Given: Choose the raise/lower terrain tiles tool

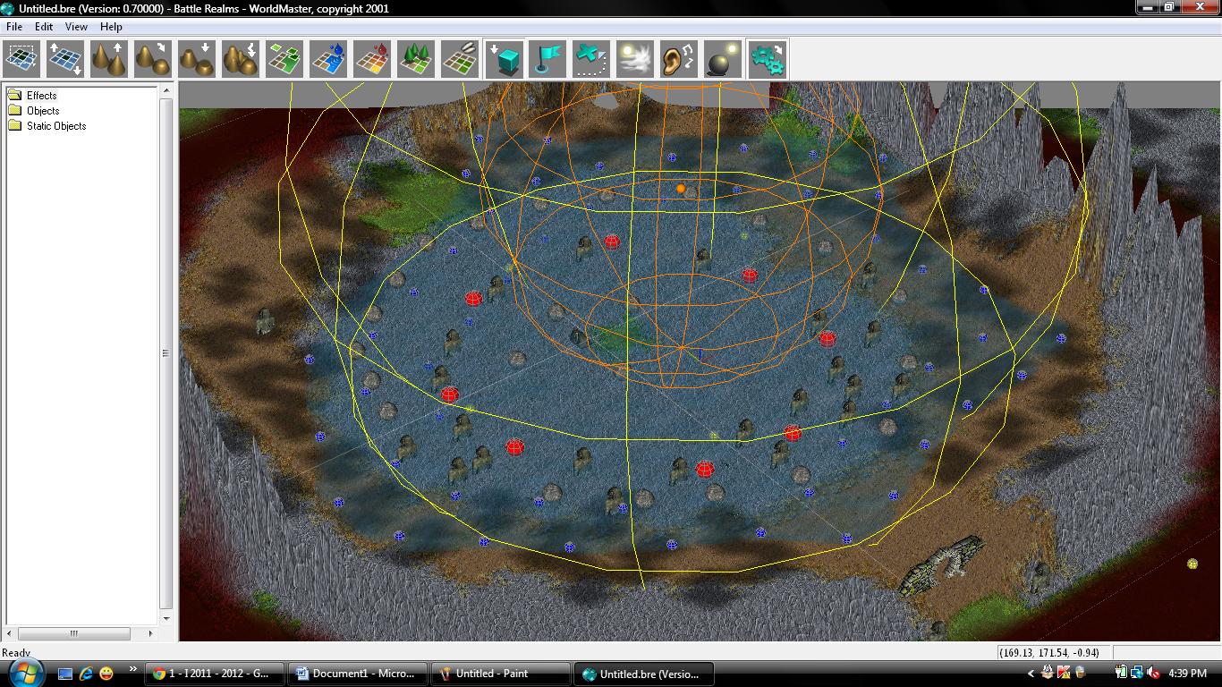Looking at the screenshot, I should tap(66, 59).
